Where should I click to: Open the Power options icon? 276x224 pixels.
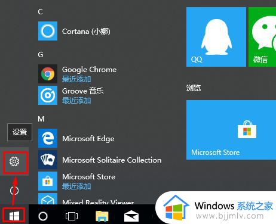point(14,191)
